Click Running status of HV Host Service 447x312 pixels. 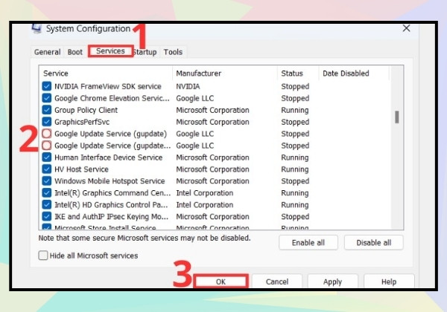click(x=295, y=169)
